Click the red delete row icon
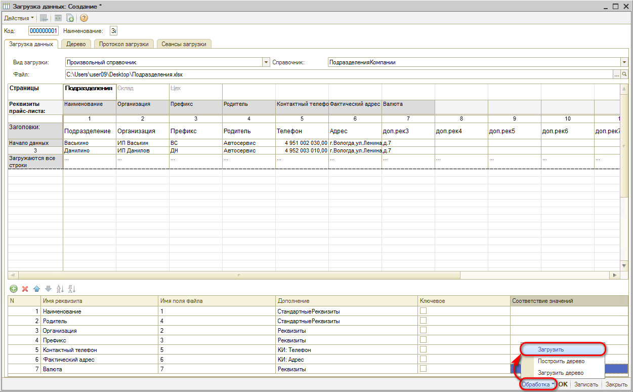The width and height of the screenshot is (633, 392). (x=25, y=289)
